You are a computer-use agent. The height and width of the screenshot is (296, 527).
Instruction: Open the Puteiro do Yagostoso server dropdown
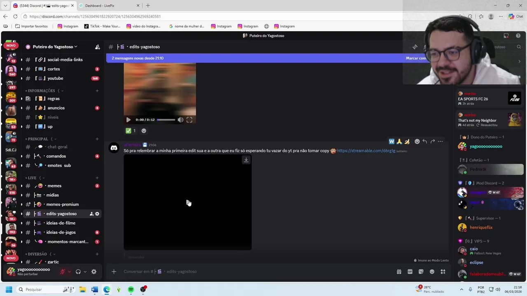55,47
